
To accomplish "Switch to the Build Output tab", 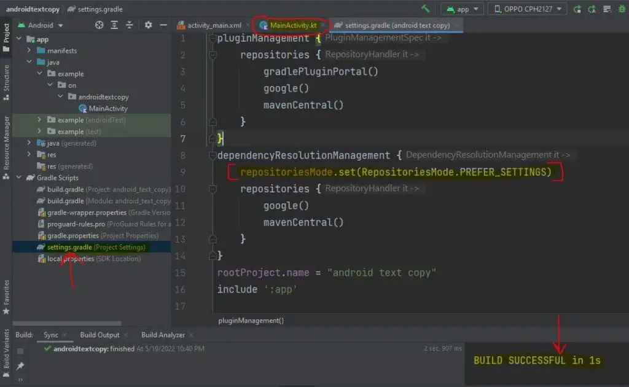I will [x=100, y=335].
